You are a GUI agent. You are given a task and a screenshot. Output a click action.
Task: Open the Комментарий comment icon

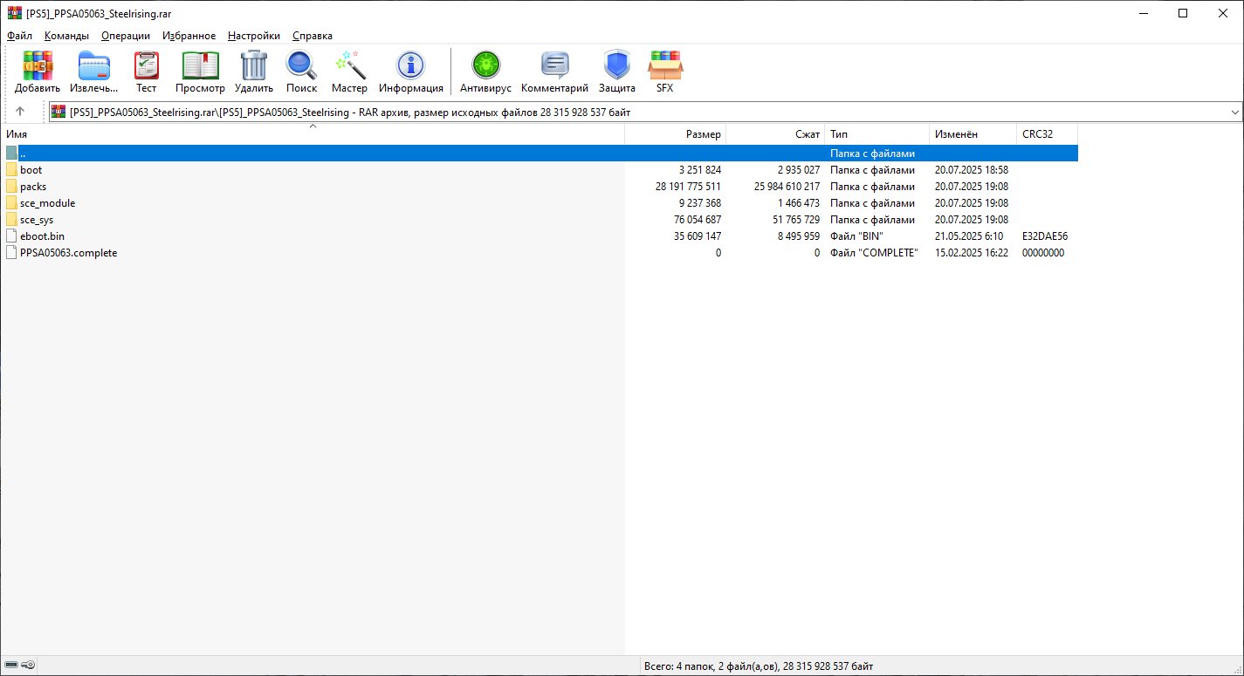pos(554,65)
